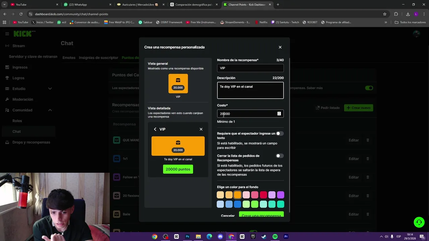Click the green 20000 puntos button
The height and width of the screenshot is (241, 429).
click(x=178, y=169)
